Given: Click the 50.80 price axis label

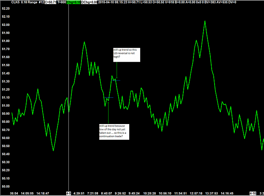Looking at the screenshot, I should coord(6,122).
